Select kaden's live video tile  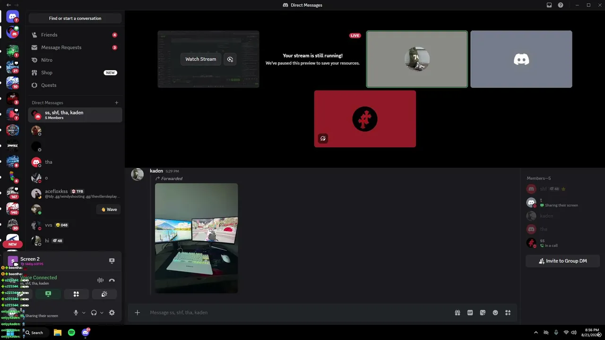click(417, 59)
